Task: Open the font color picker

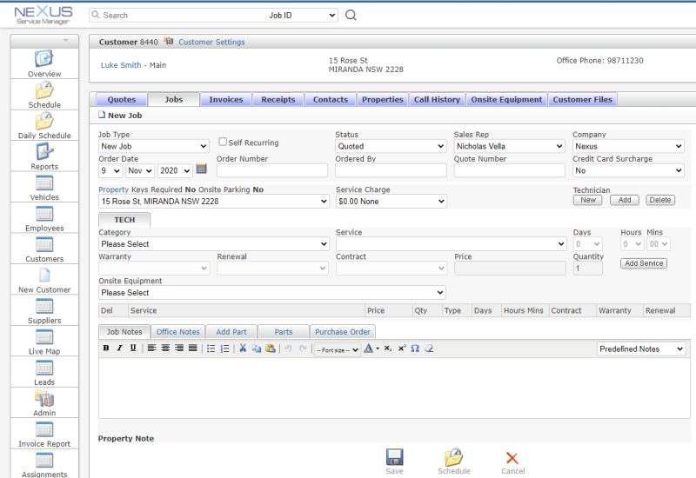Action: point(371,349)
